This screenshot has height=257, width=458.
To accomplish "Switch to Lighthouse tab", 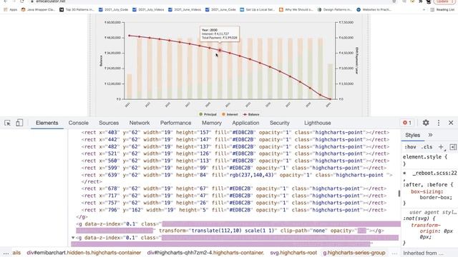I will pos(318,123).
